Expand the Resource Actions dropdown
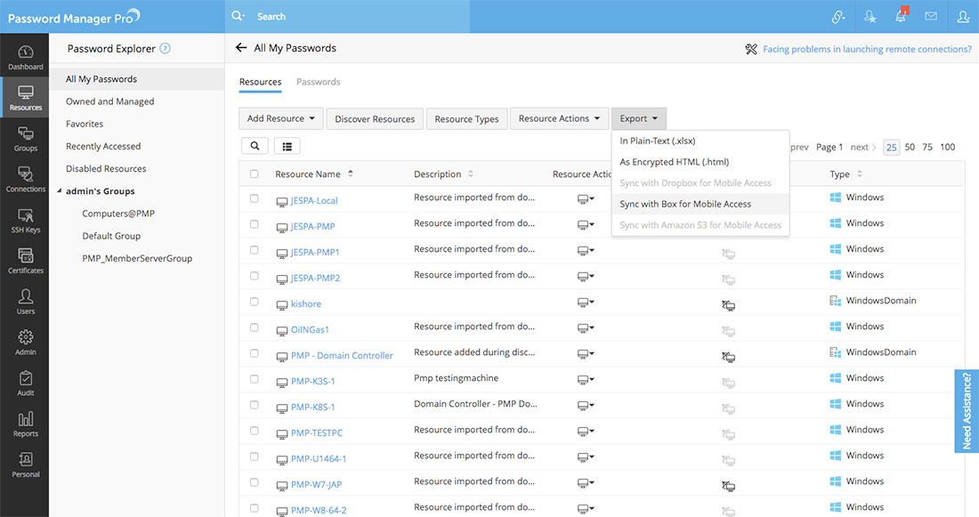The image size is (979, 517). coord(559,118)
